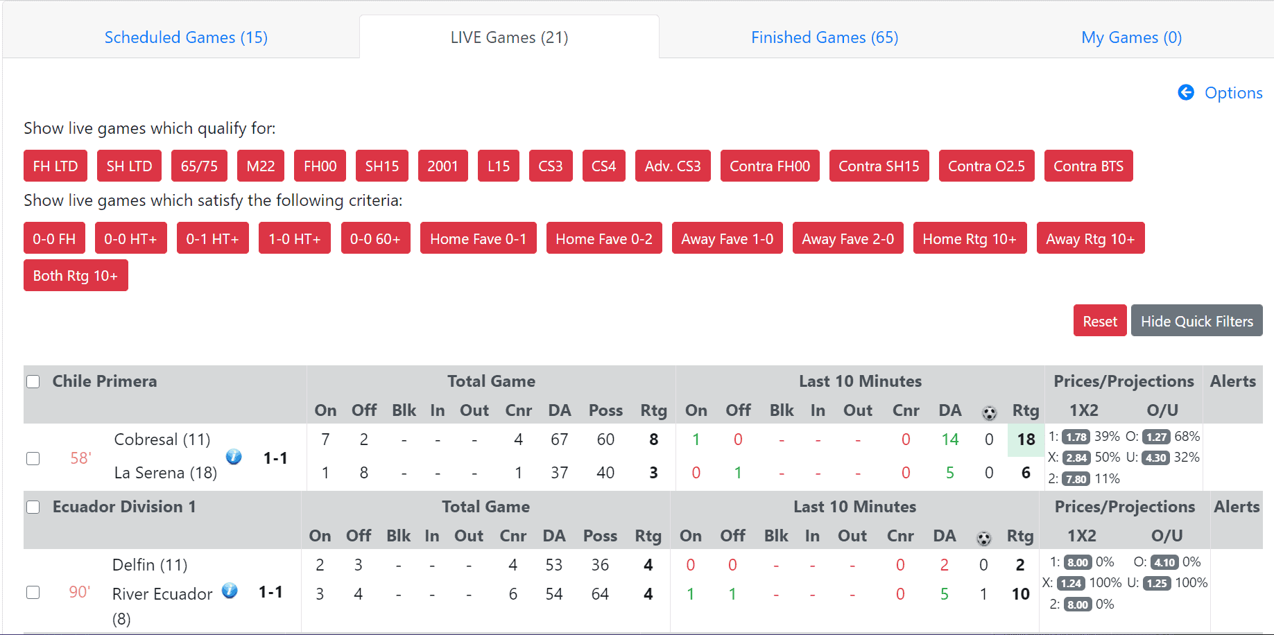The width and height of the screenshot is (1274, 635).
Task: Switch to the Finished Games tab
Action: [x=824, y=37]
